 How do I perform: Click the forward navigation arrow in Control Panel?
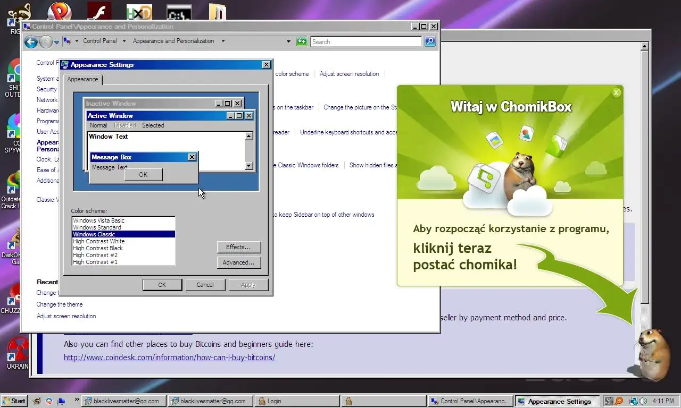point(46,41)
